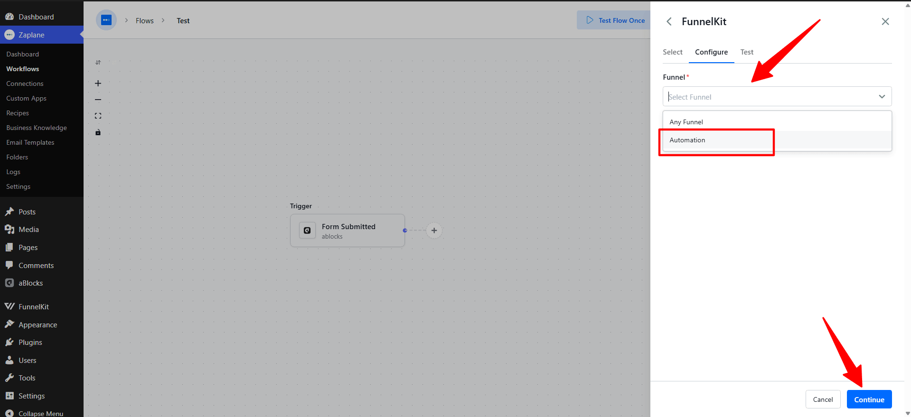
Task: Click the WordPress Settings sliders icon
Action: click(9, 396)
